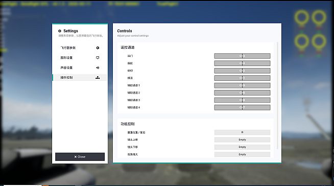The width and height of the screenshot is (334, 186).
Task: Click the 俯仰 label
Action: 130,71
